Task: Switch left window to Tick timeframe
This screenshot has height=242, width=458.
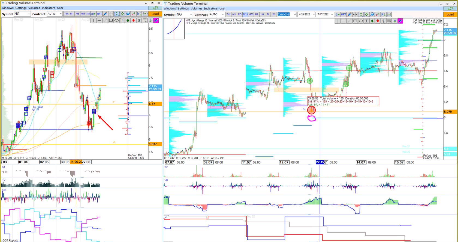Action: pos(66,14)
